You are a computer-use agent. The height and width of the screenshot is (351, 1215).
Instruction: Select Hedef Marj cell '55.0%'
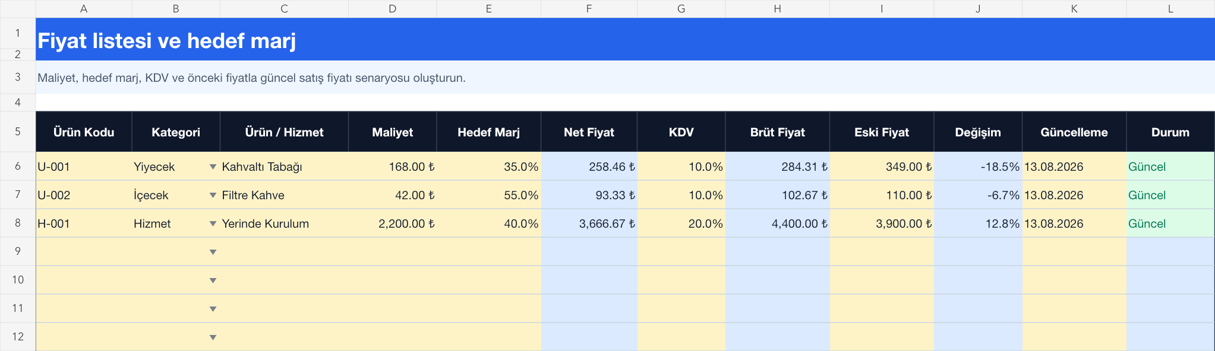click(x=488, y=195)
